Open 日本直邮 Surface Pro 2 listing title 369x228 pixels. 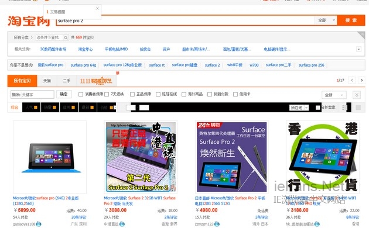pyautogui.click(x=230, y=201)
